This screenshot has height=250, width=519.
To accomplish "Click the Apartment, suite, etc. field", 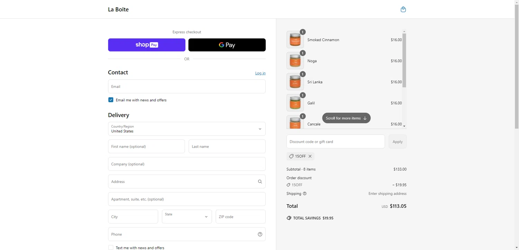I will pos(187,199).
